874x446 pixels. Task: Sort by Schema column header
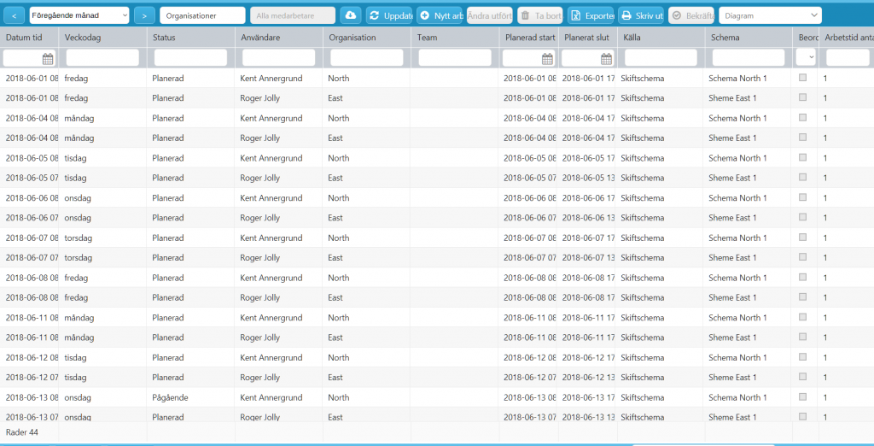pos(724,38)
